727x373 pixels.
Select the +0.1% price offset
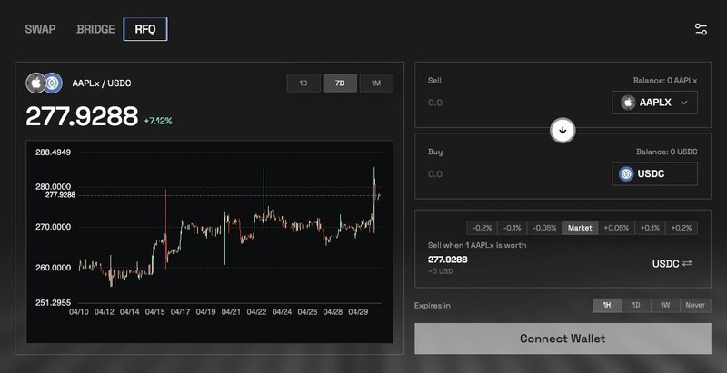[650, 228]
